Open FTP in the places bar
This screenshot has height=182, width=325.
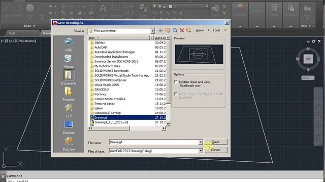click(x=69, y=111)
